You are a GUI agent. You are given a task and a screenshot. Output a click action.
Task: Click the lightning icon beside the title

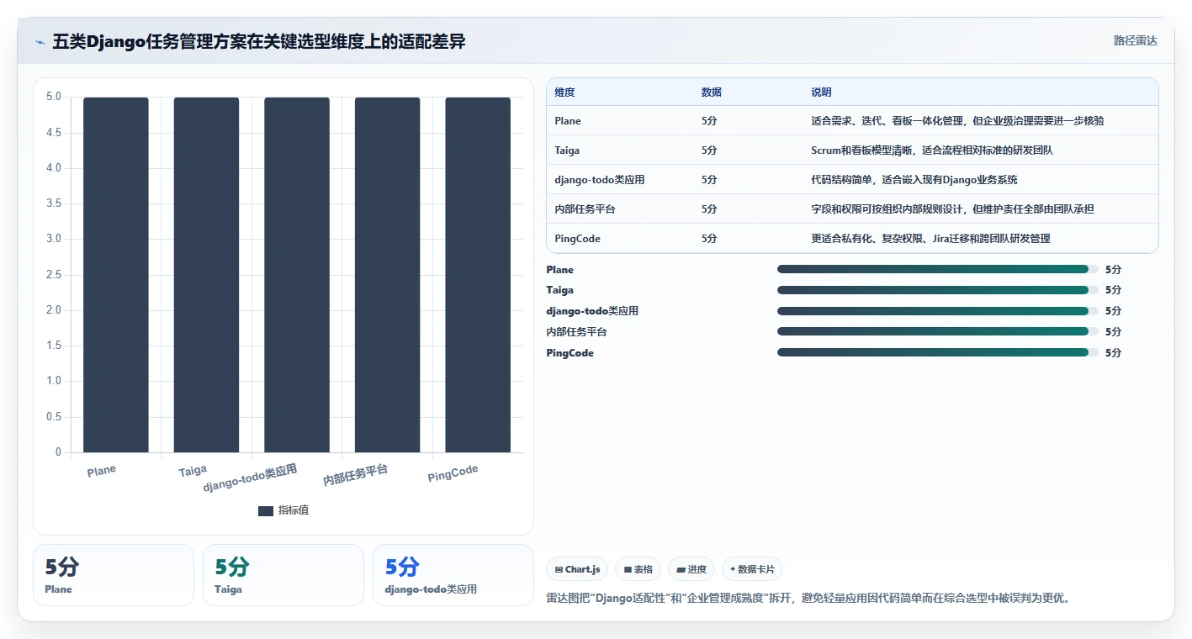(40, 42)
